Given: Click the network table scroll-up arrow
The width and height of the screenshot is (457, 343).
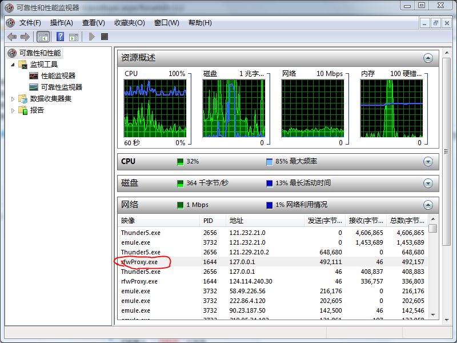Looking at the screenshot, I should [x=433, y=219].
